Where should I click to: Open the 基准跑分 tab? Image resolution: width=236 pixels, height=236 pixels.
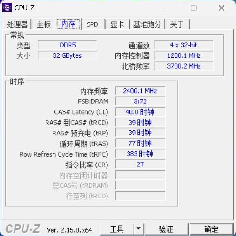pos(147,24)
